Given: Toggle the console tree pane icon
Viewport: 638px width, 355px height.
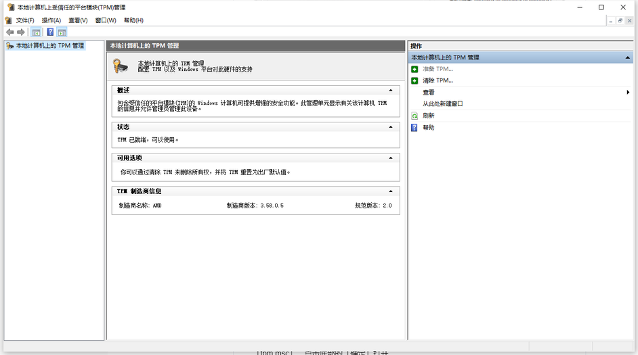Looking at the screenshot, I should 36,32.
